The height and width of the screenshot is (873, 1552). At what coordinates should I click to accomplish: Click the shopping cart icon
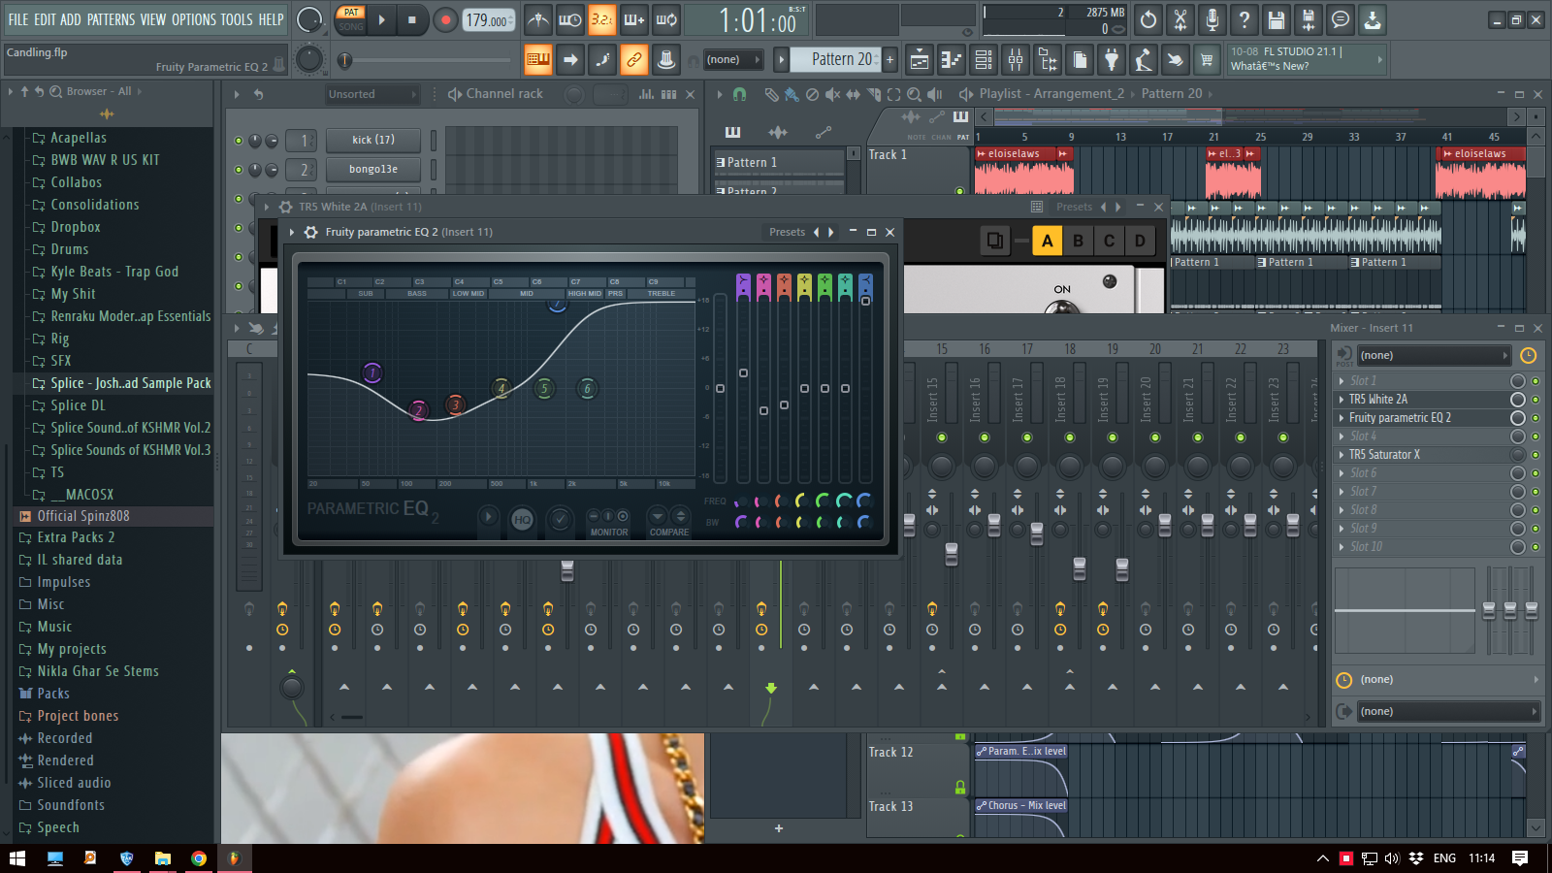tap(1207, 60)
